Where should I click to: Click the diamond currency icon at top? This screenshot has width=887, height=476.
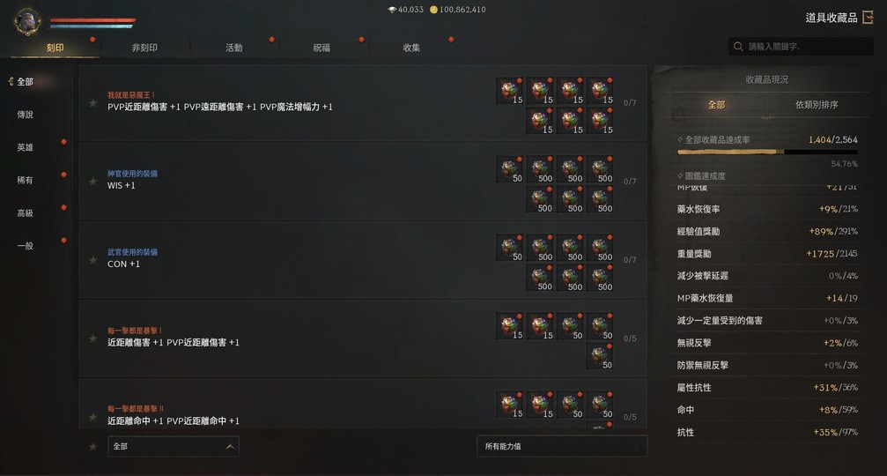coord(392,10)
